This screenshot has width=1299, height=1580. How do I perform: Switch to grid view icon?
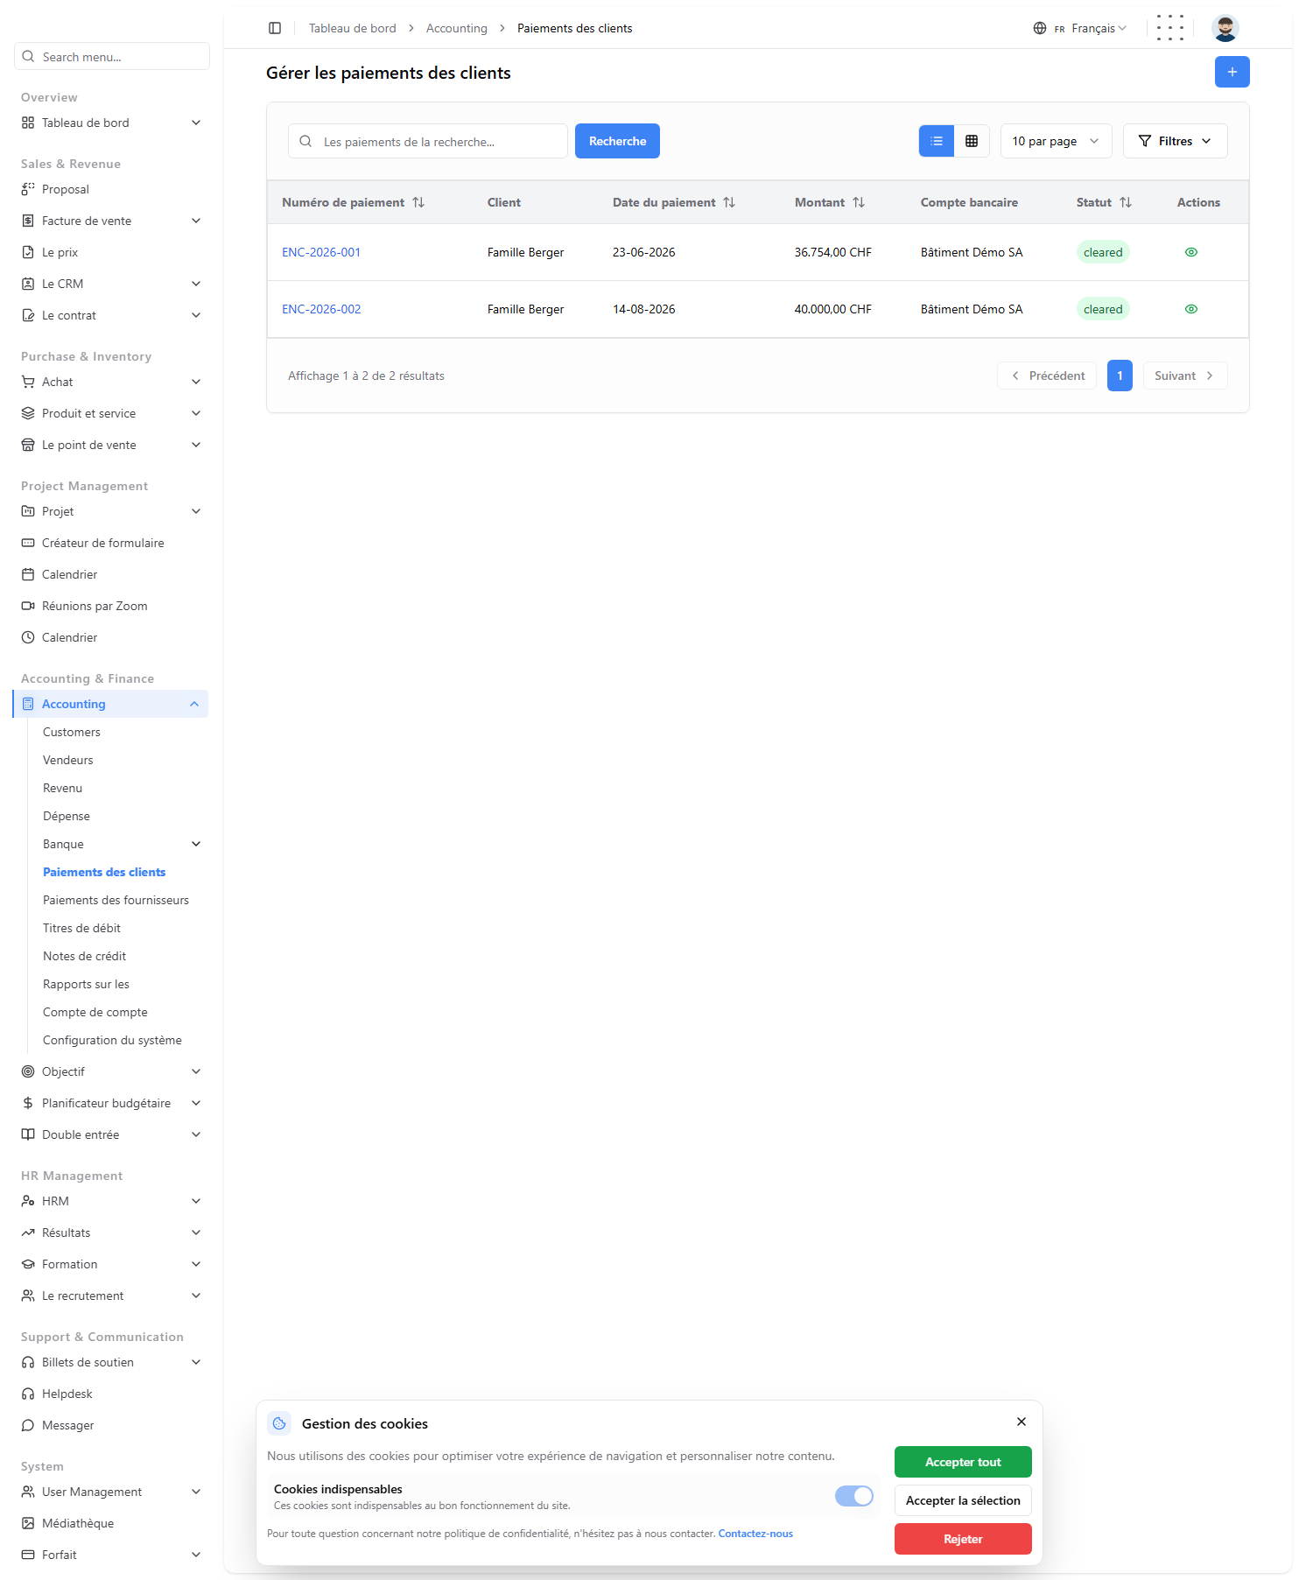[x=972, y=141]
